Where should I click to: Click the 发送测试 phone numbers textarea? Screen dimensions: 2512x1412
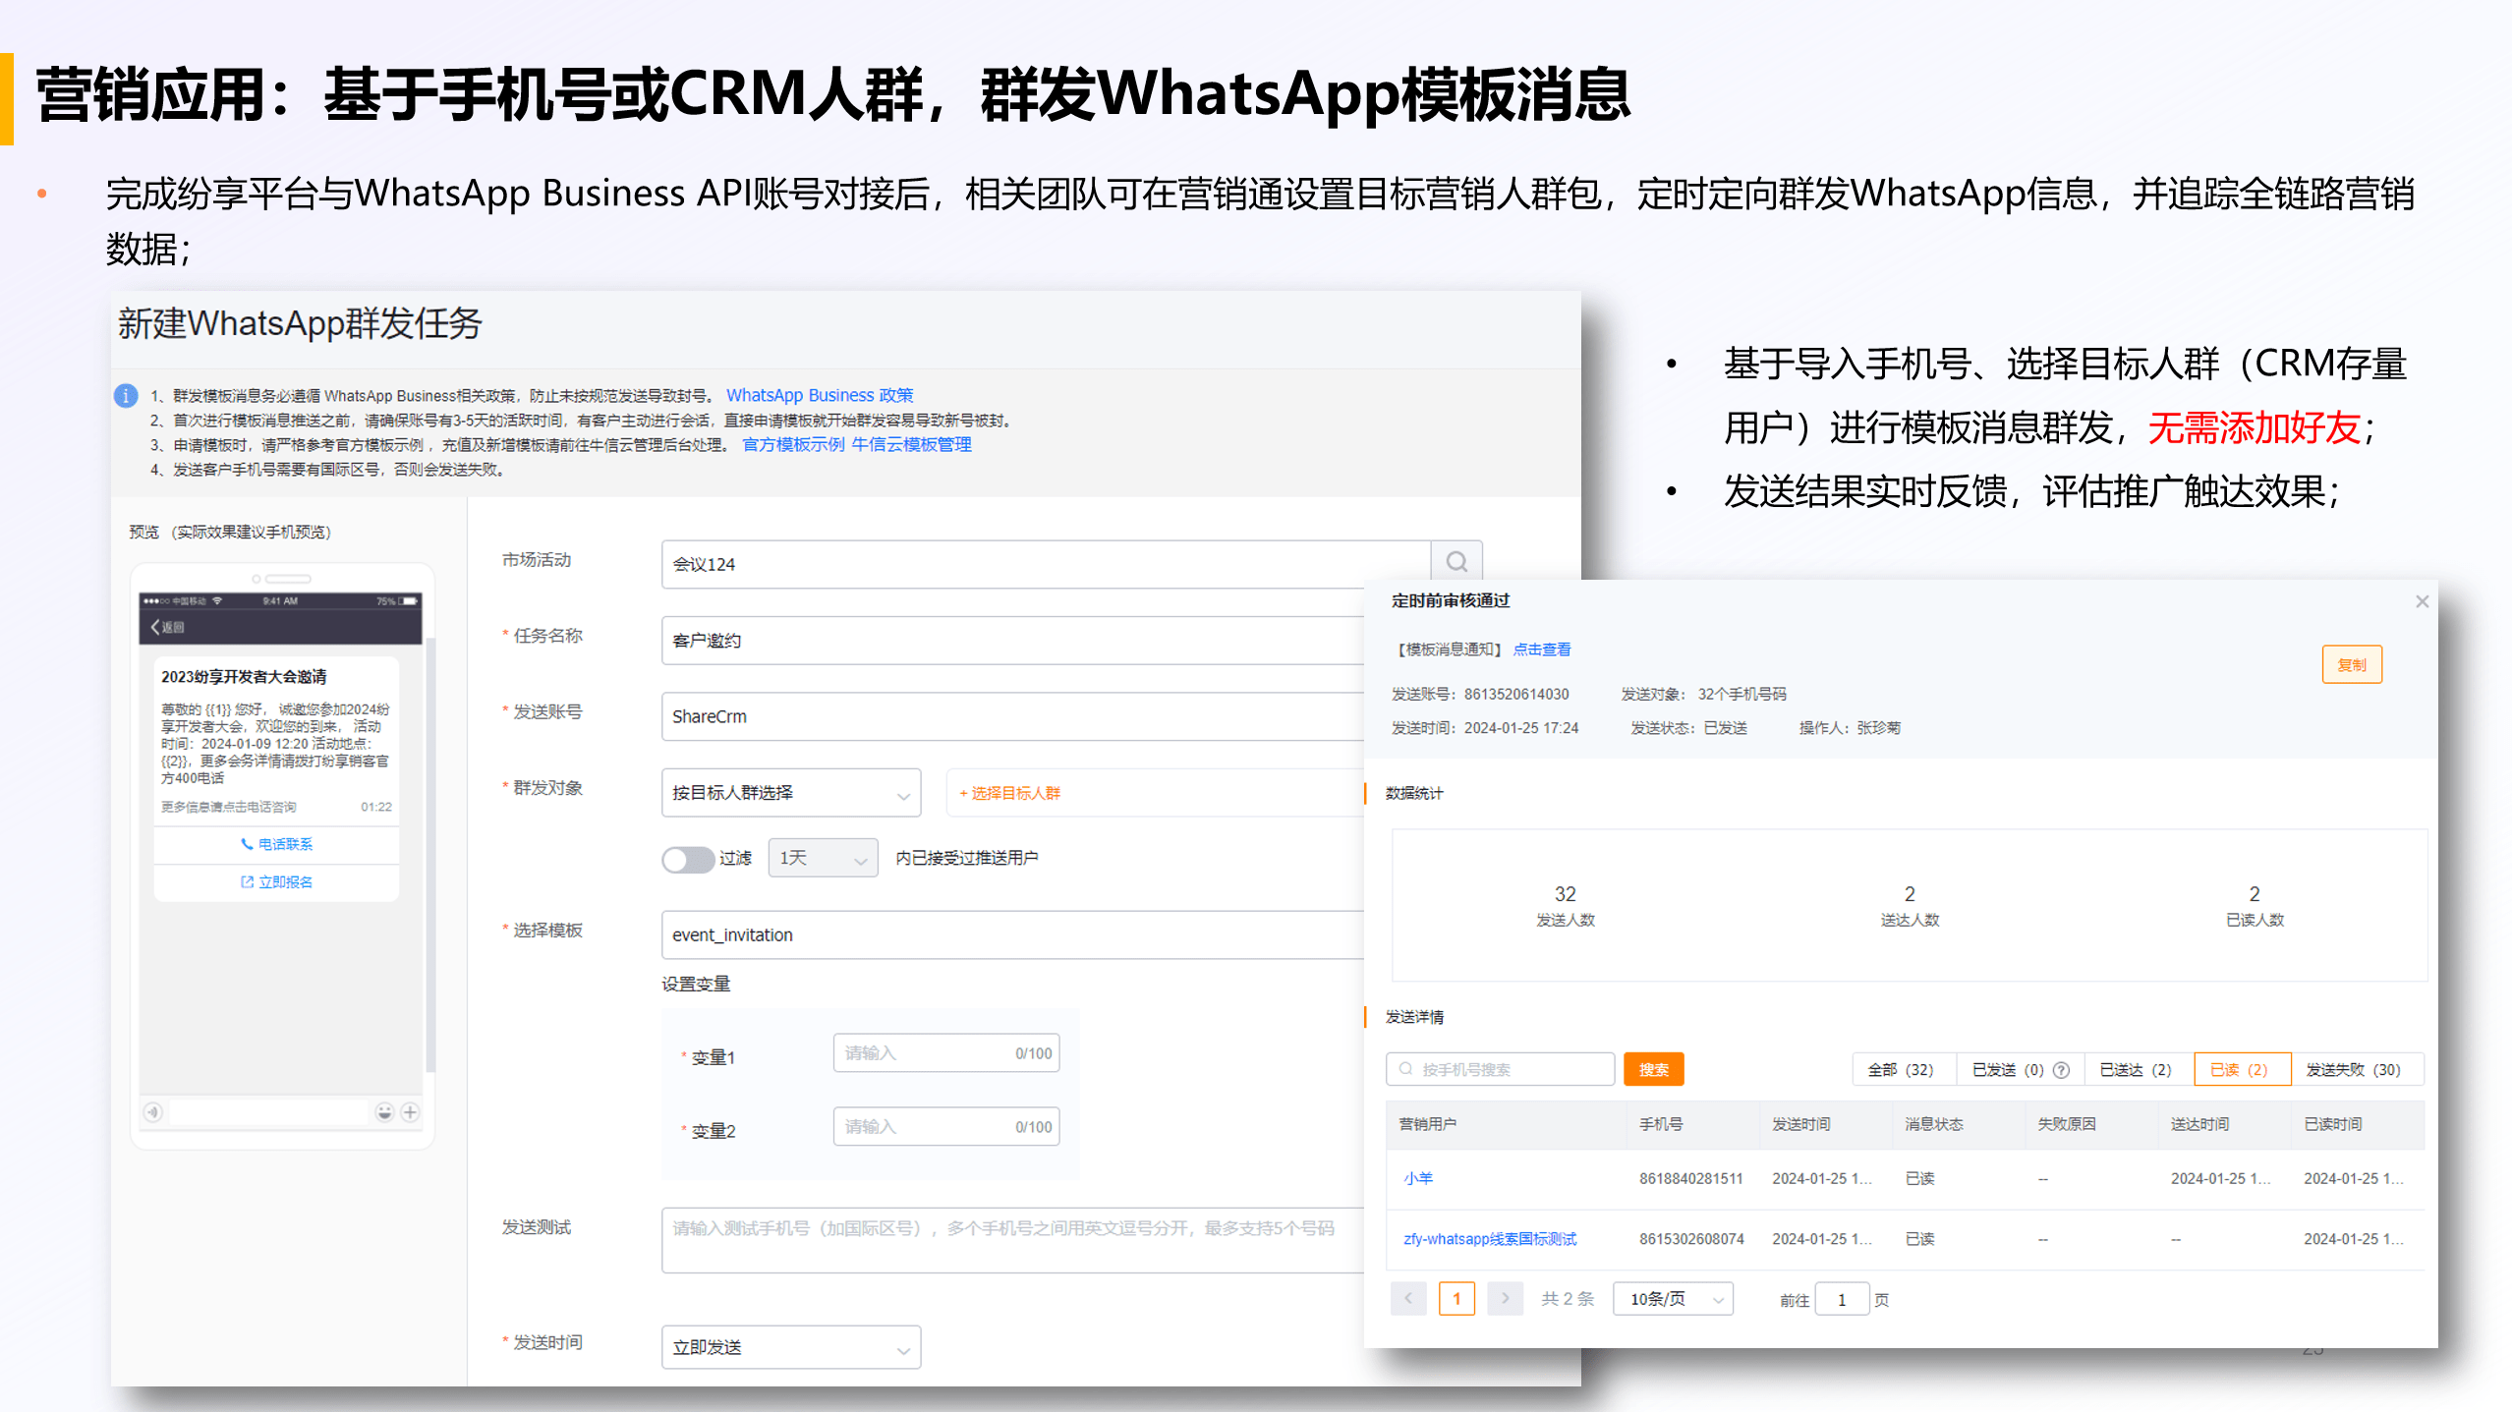[x=1012, y=1240]
